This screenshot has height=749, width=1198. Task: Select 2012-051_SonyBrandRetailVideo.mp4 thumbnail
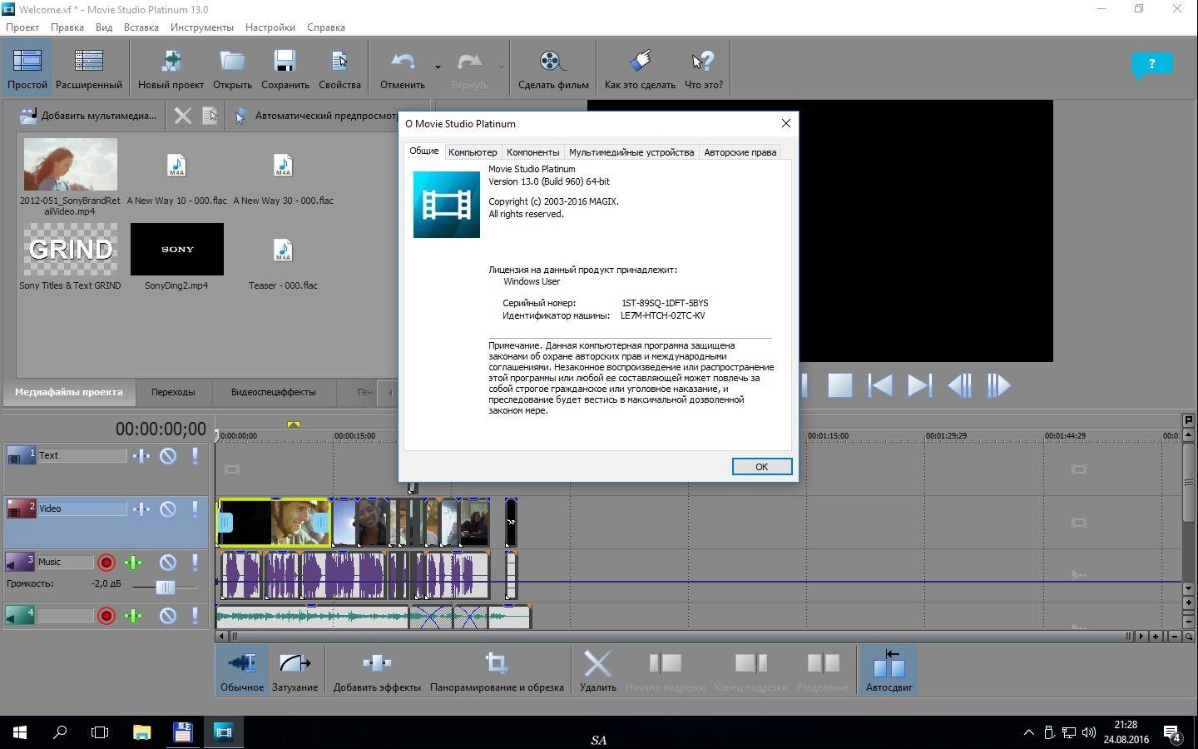71,165
